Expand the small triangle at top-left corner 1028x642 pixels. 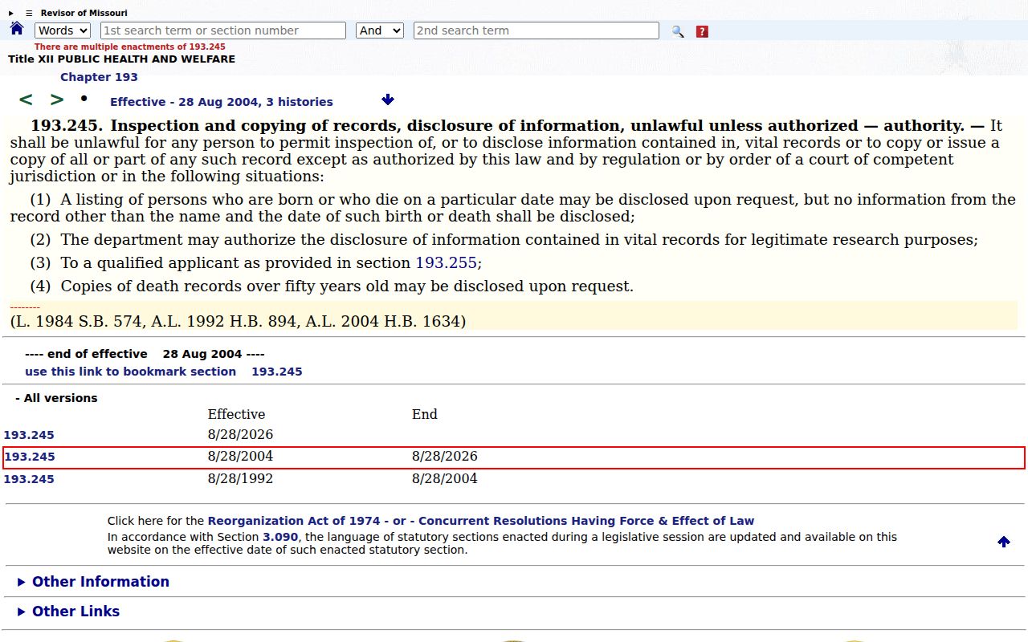pyautogui.click(x=11, y=13)
